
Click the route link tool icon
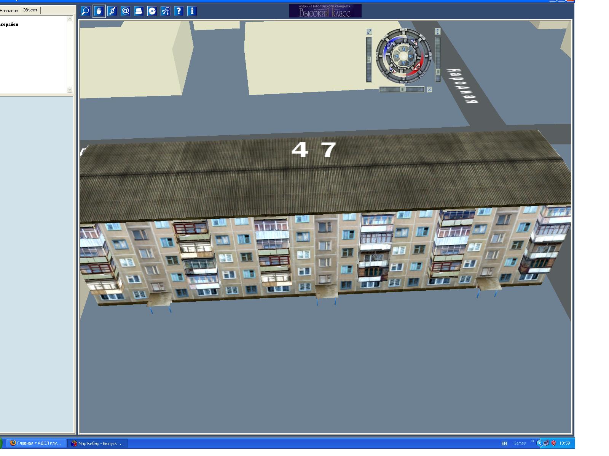click(112, 11)
